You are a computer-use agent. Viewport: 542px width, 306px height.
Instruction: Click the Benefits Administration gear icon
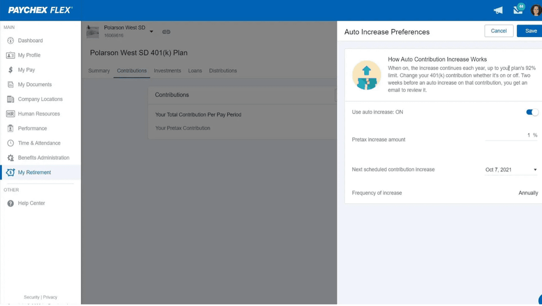11,158
